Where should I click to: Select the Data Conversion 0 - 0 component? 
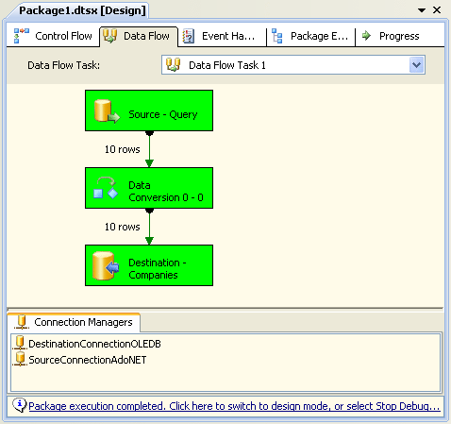pos(149,188)
